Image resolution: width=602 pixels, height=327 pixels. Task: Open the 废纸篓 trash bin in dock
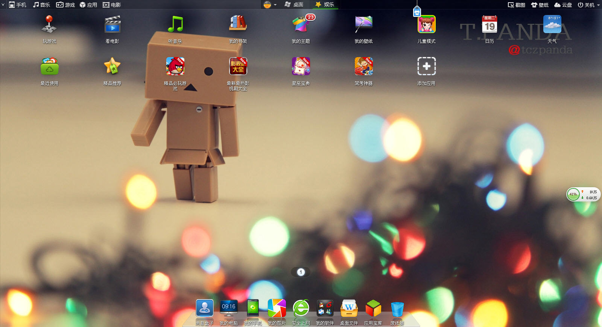click(397, 309)
